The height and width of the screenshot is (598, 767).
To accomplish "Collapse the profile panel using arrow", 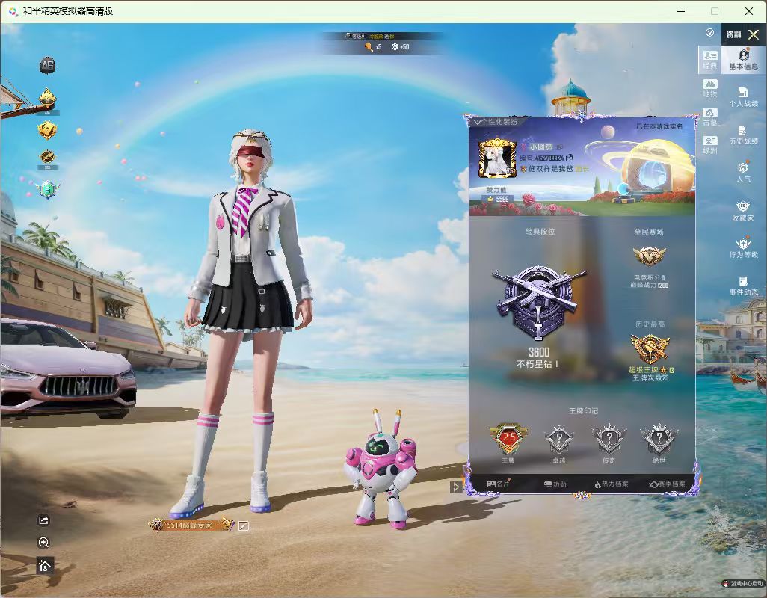I will coord(456,487).
